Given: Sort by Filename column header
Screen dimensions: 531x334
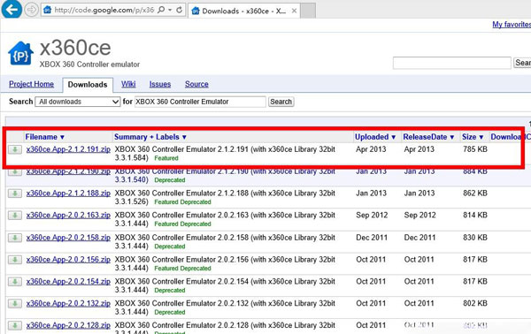Looking at the screenshot, I should pos(45,137).
